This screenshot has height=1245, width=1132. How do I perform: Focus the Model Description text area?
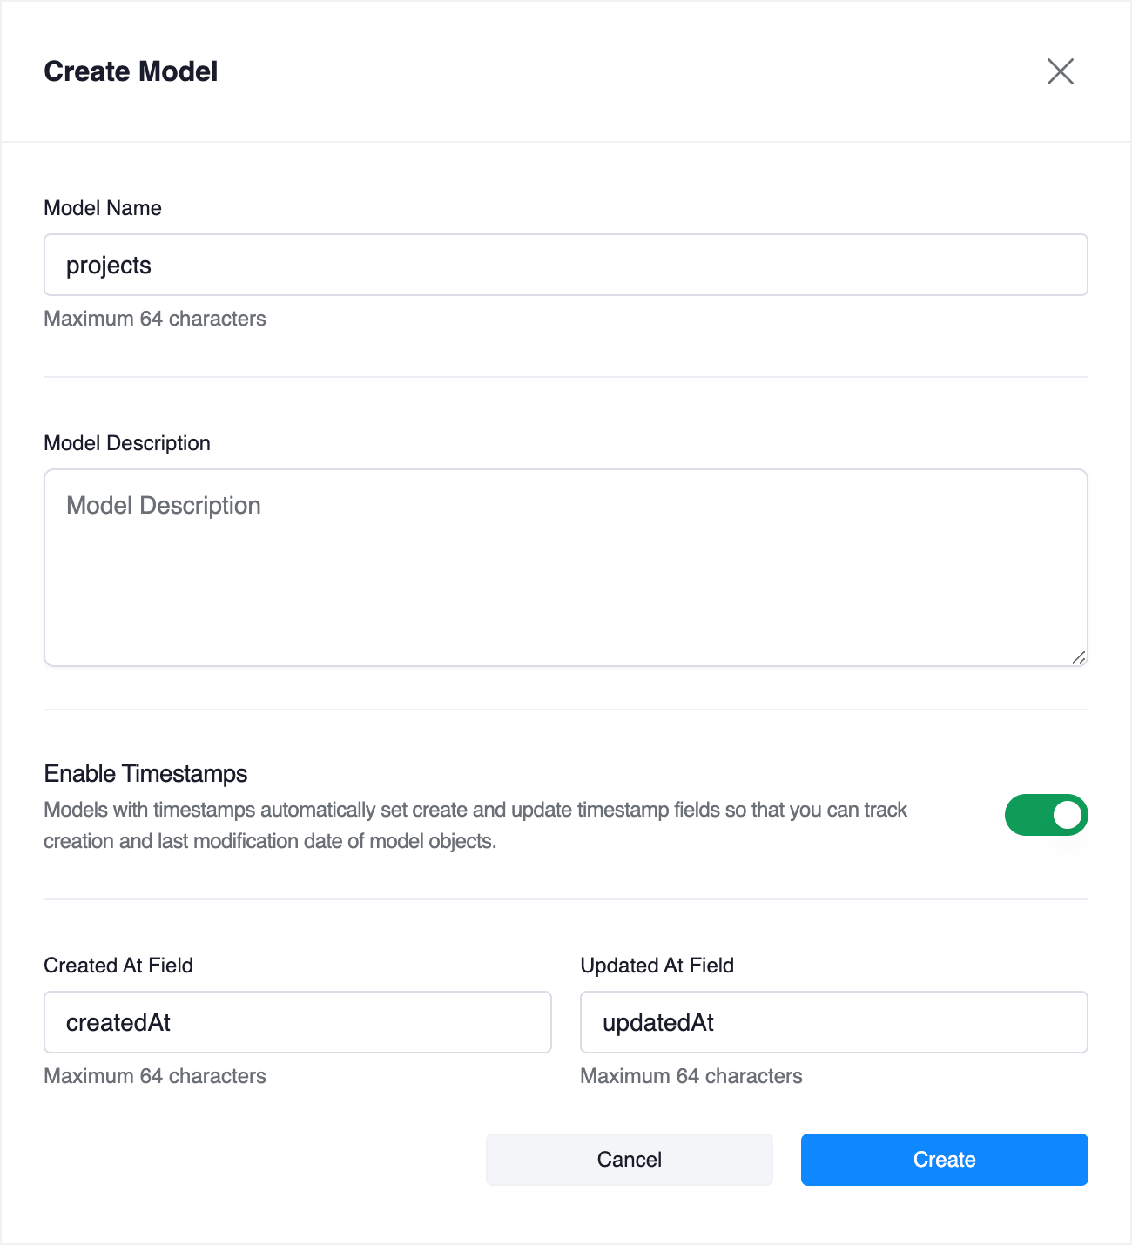click(x=566, y=568)
